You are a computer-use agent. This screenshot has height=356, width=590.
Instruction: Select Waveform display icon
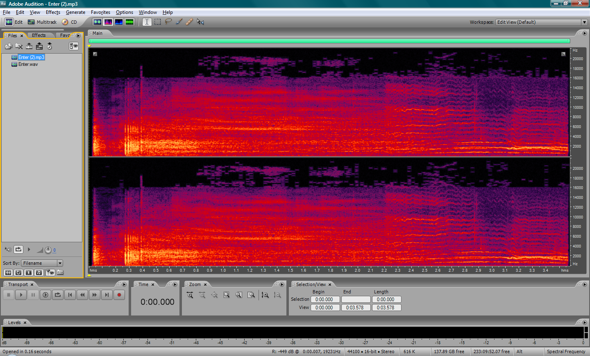tap(98, 22)
